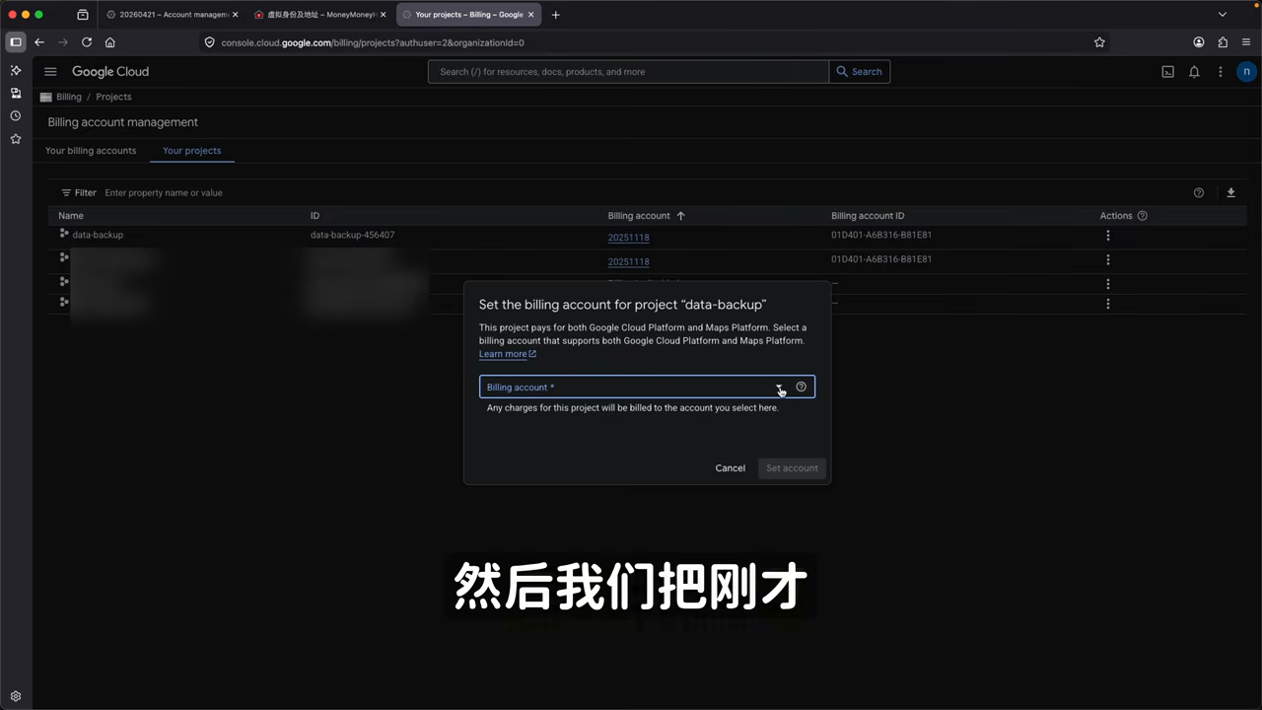This screenshot has height=710, width=1262.
Task: Open the more options menu in top bar
Action: coord(1221,72)
